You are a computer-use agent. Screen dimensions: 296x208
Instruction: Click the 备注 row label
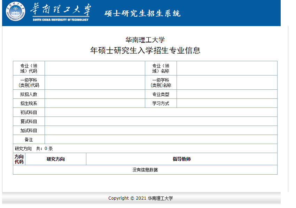click(x=29, y=139)
